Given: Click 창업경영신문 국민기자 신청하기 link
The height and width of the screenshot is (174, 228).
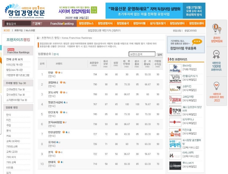Looking at the screenshot, I should click(104, 30).
